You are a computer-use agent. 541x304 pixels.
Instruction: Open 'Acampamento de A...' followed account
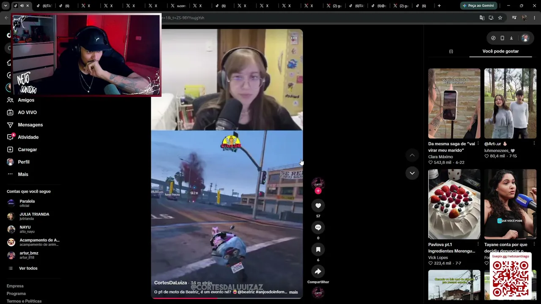pyautogui.click(x=33, y=242)
